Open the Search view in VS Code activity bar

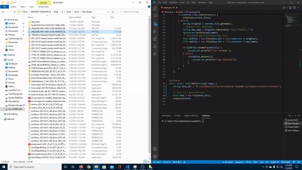(155, 16)
